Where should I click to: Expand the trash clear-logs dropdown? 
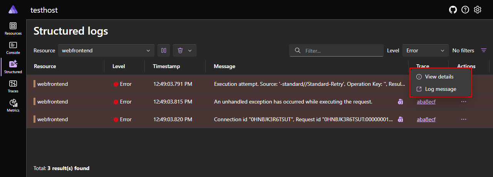[x=184, y=50]
